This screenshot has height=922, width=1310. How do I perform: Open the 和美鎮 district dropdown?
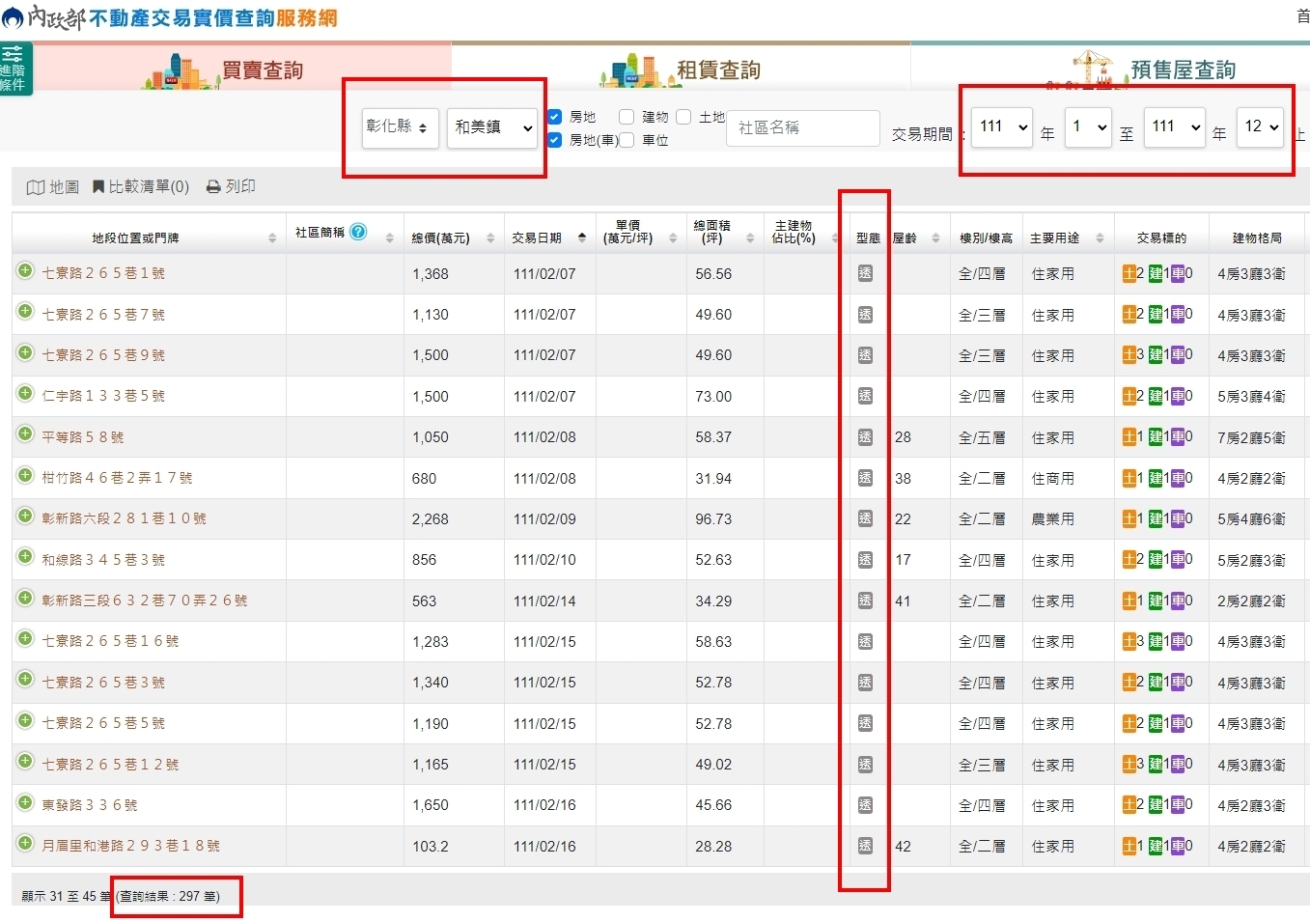coord(492,127)
